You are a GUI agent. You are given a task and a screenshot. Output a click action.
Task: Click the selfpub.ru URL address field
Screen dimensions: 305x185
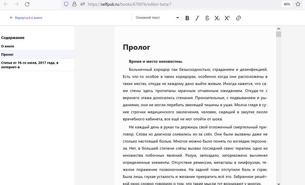pos(174,4)
